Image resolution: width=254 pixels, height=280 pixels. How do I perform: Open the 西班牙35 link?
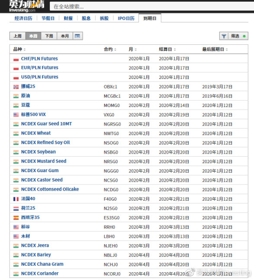(30, 217)
